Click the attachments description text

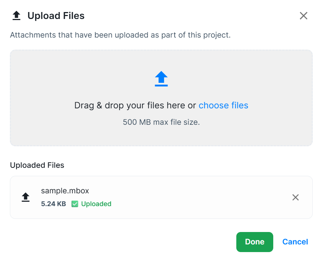click(120, 35)
